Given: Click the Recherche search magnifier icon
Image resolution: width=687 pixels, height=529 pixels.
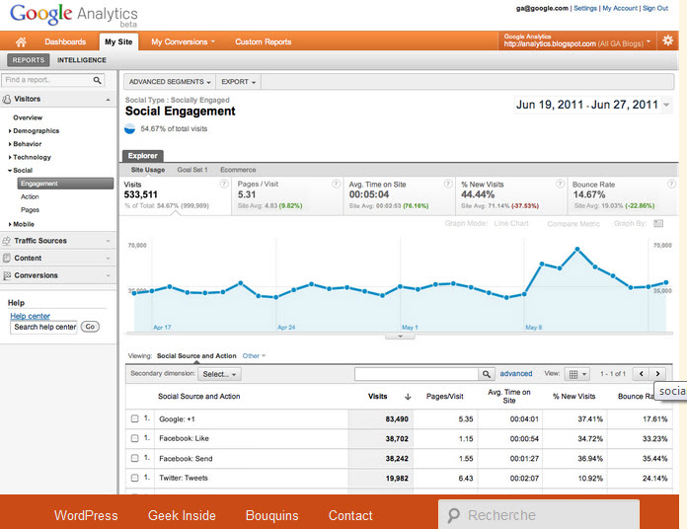Looking at the screenshot, I should [454, 515].
